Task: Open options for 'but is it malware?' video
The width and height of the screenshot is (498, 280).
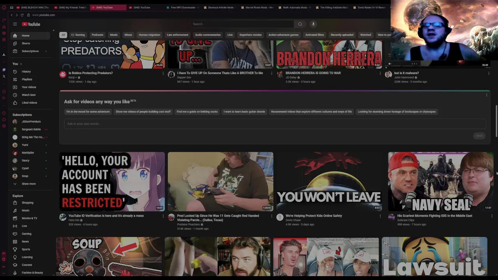Action: (x=489, y=73)
